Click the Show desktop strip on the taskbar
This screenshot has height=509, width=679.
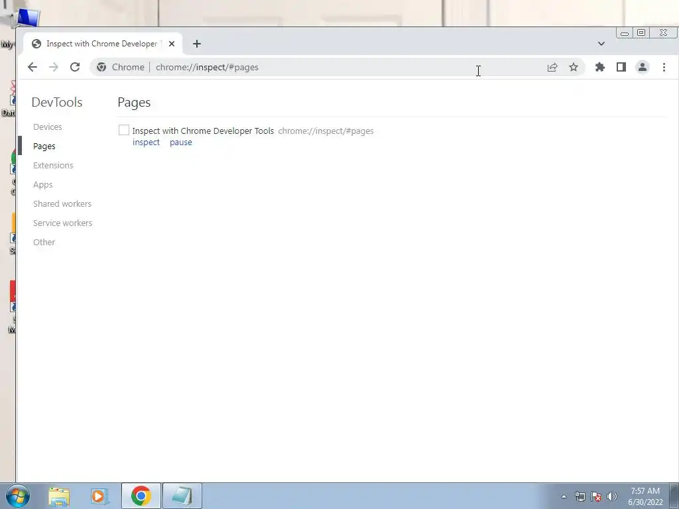coord(674,496)
